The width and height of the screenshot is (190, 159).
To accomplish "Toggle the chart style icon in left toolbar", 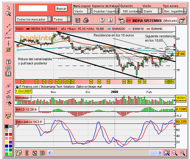I will click(8, 115).
